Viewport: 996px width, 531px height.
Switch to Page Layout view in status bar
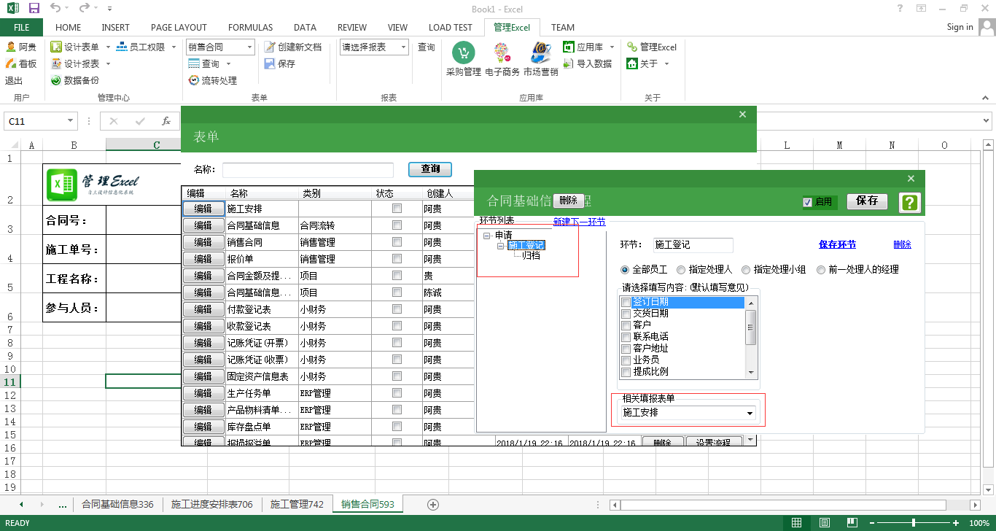(x=824, y=523)
